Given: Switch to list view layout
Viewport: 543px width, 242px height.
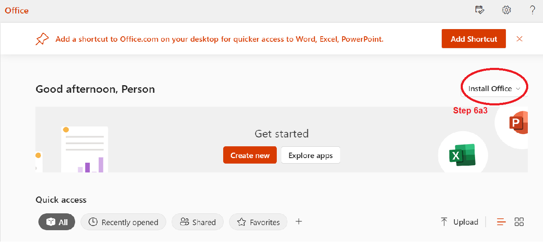Looking at the screenshot, I should coord(501,222).
